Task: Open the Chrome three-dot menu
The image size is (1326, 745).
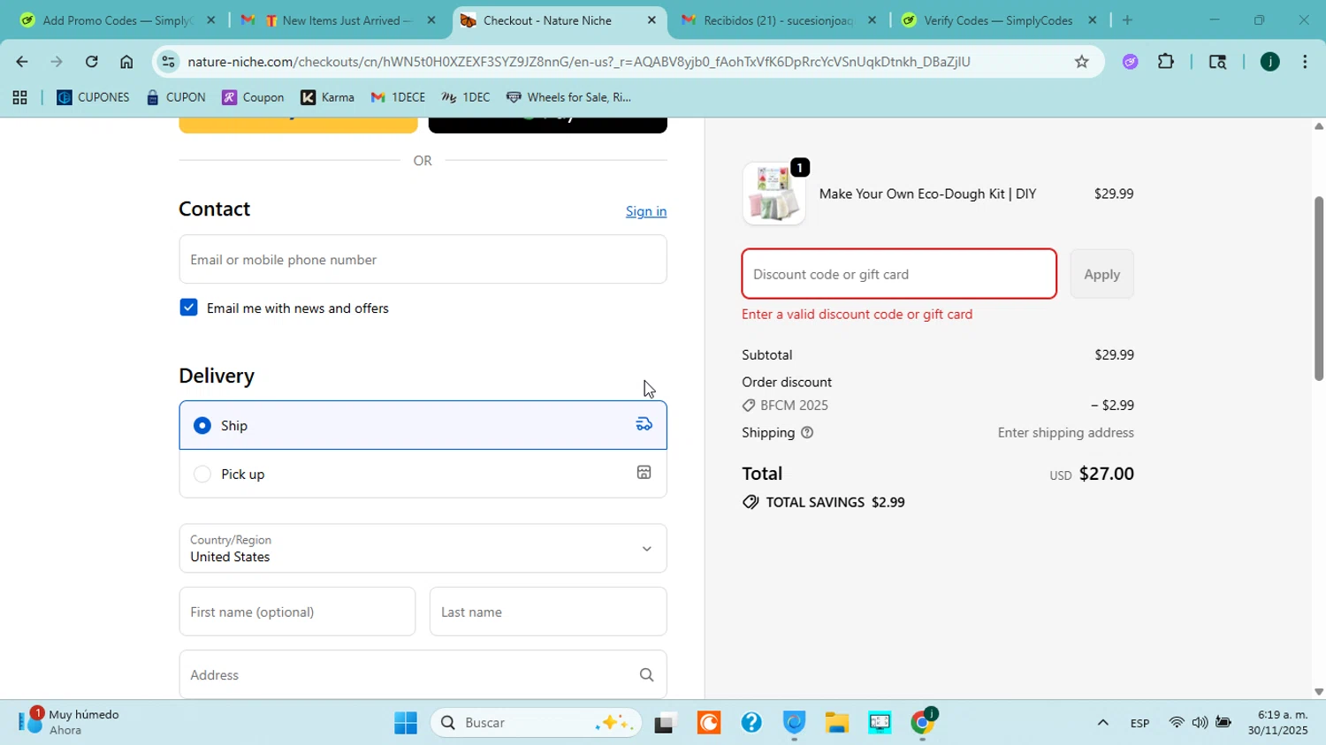Action: pos(1305,61)
